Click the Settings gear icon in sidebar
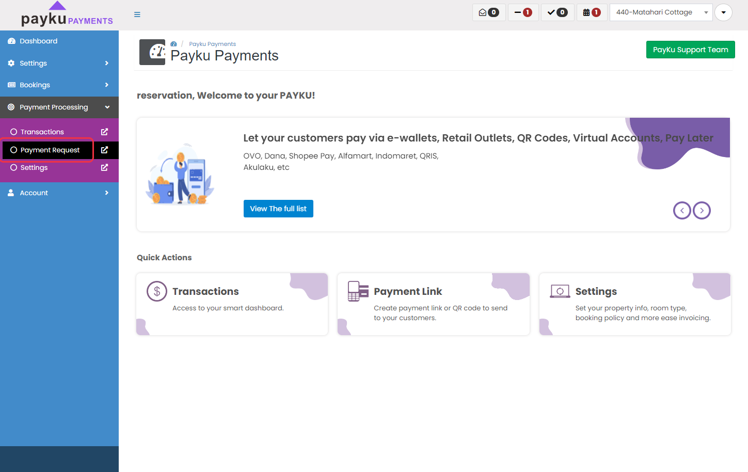 pyautogui.click(x=11, y=63)
